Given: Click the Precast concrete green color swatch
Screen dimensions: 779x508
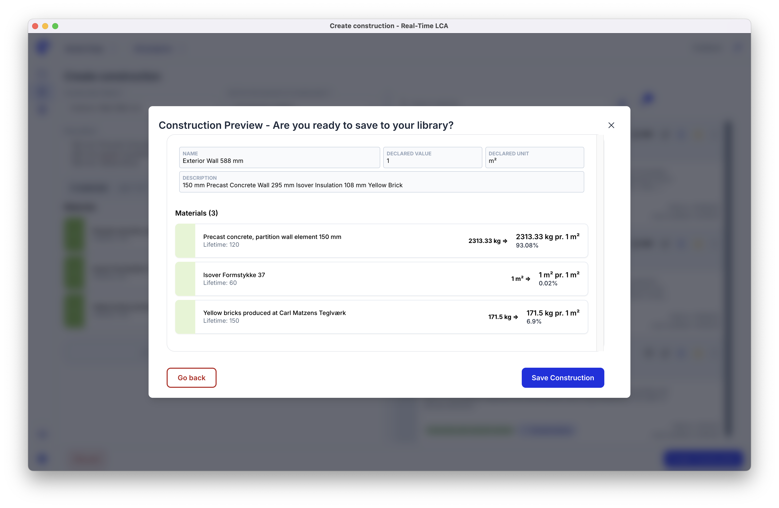Looking at the screenshot, I should click(185, 241).
